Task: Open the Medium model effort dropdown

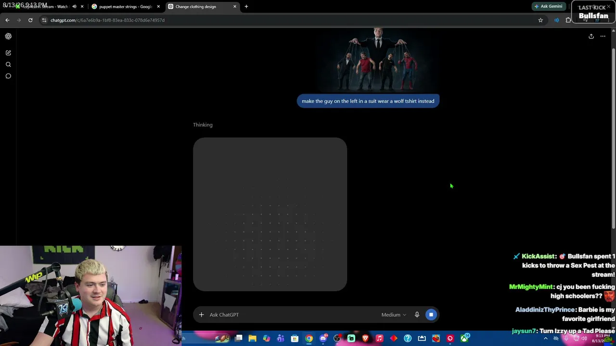Action: [x=394, y=315]
